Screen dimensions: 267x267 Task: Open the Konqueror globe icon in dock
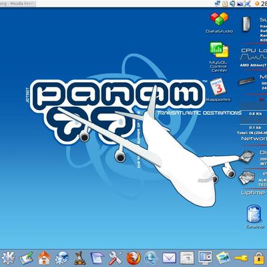tap(152, 258)
